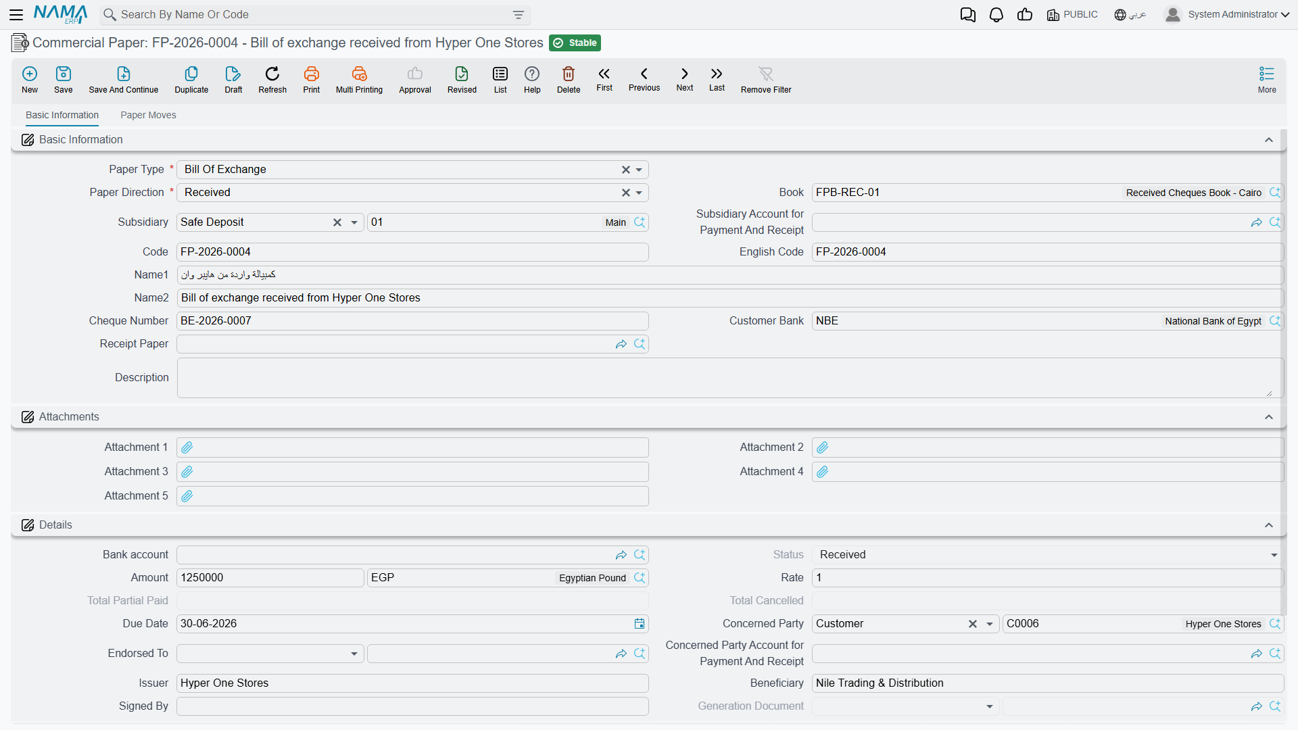Screen dimensions: 1298x730
Task: Duplicate this commercial paper
Action: tap(191, 80)
